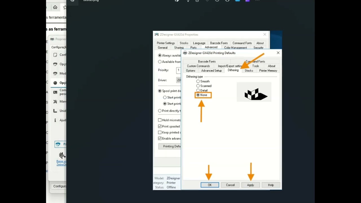
Task: Open Color Management tab in Properties window
Action: point(235,48)
